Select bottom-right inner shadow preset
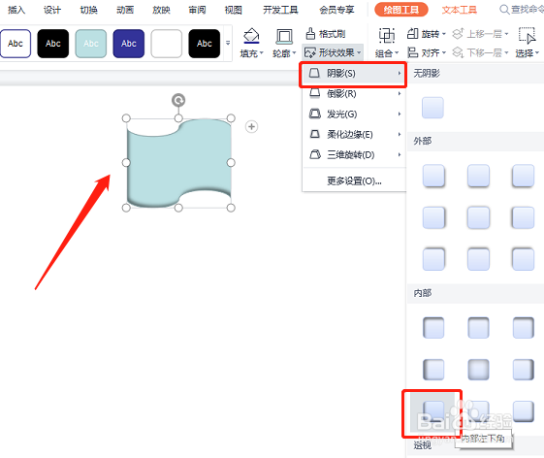 pos(524,411)
